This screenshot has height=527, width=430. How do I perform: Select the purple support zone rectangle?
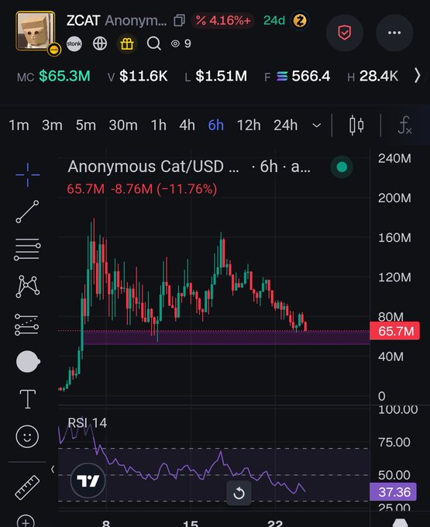pyautogui.click(x=227, y=338)
